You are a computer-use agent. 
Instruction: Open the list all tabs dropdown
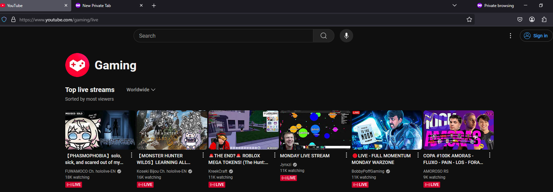(x=455, y=5)
